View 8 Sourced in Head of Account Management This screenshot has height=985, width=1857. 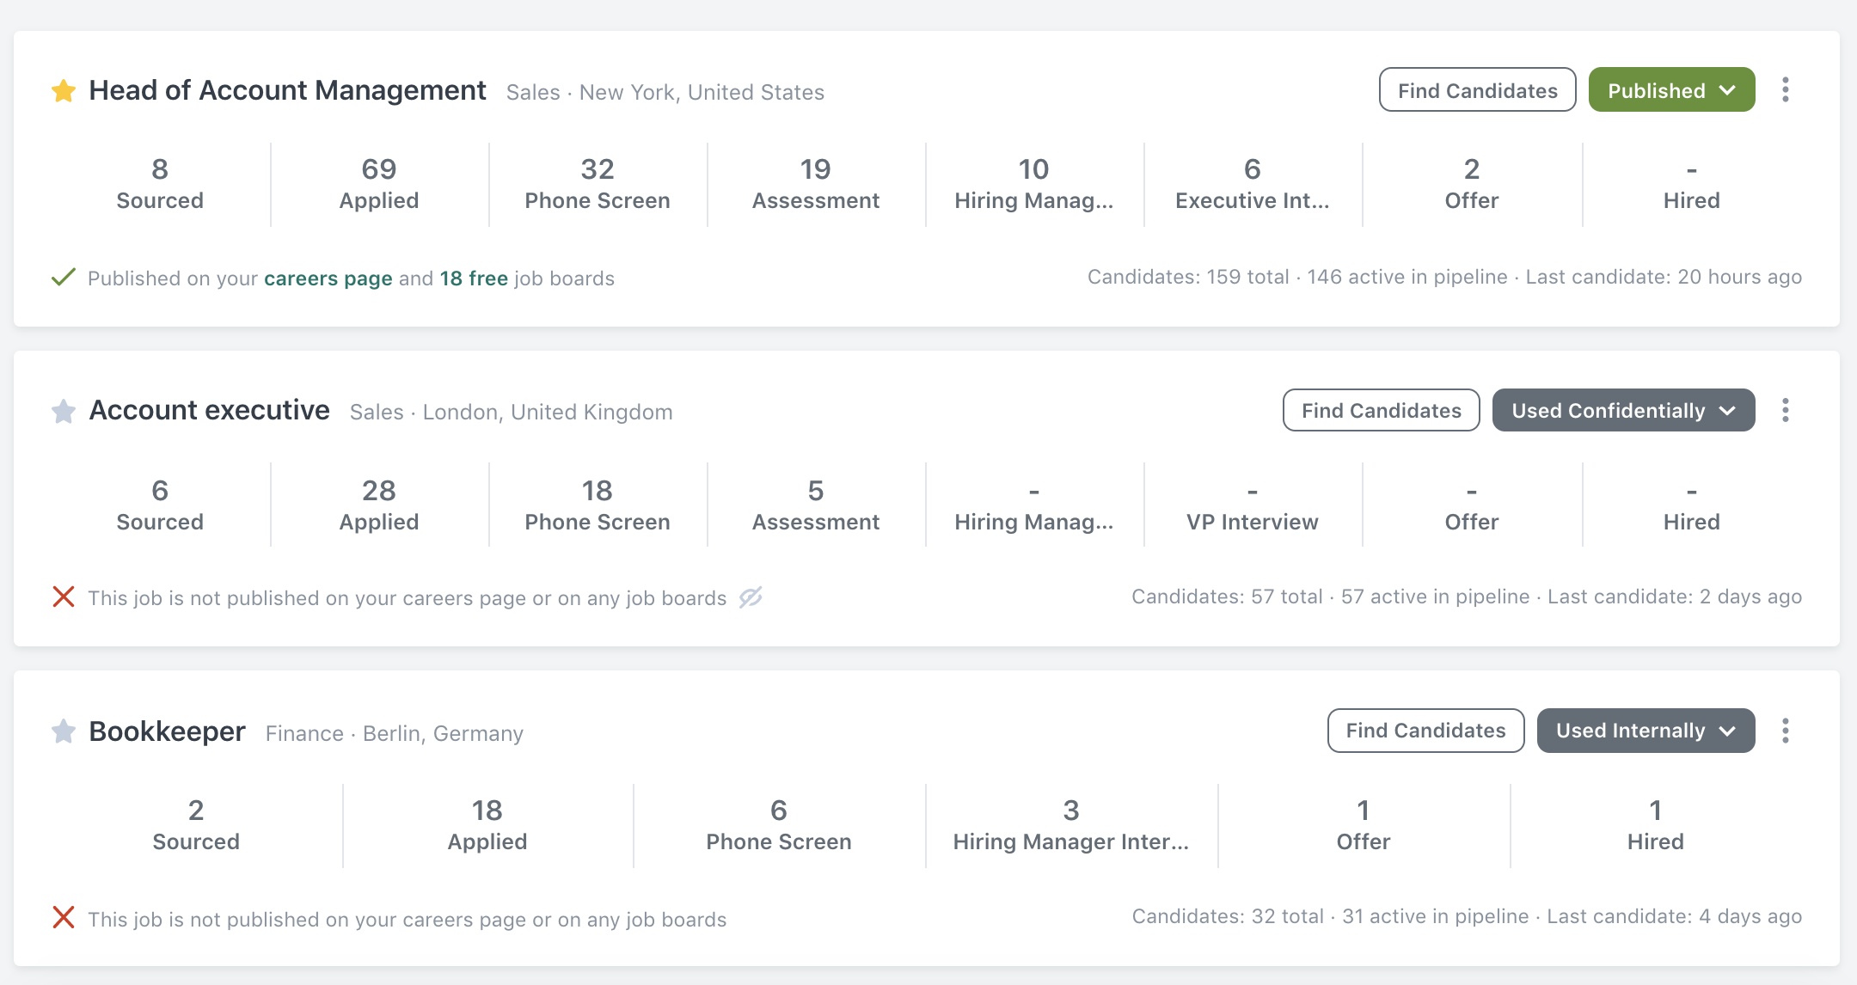click(x=160, y=184)
